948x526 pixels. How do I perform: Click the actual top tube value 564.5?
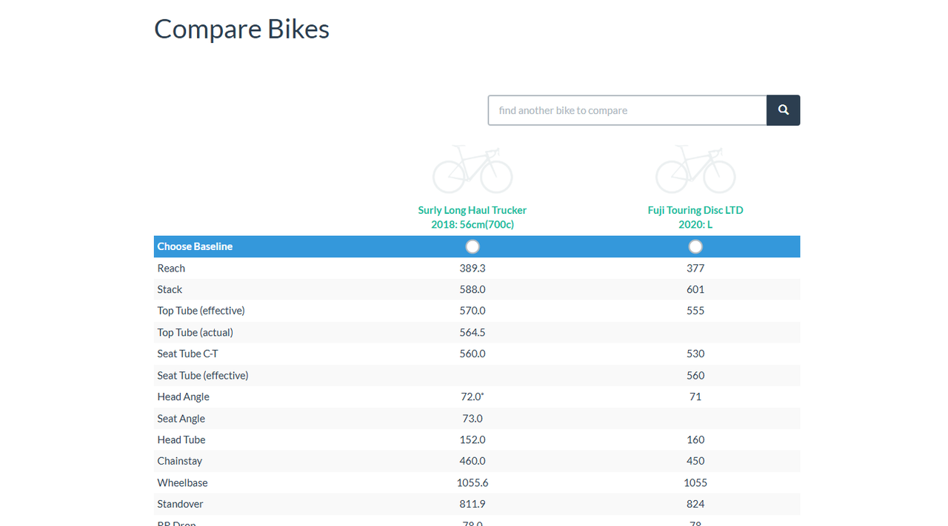click(473, 332)
